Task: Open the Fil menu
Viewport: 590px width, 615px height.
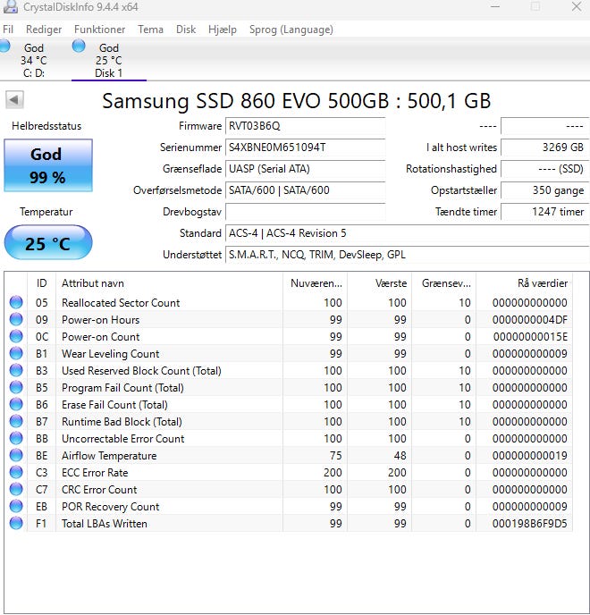Action: [x=8, y=29]
